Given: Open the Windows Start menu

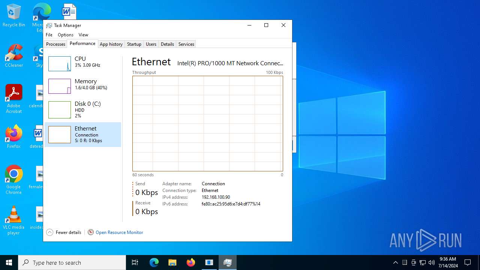Looking at the screenshot, I should [x=9, y=262].
